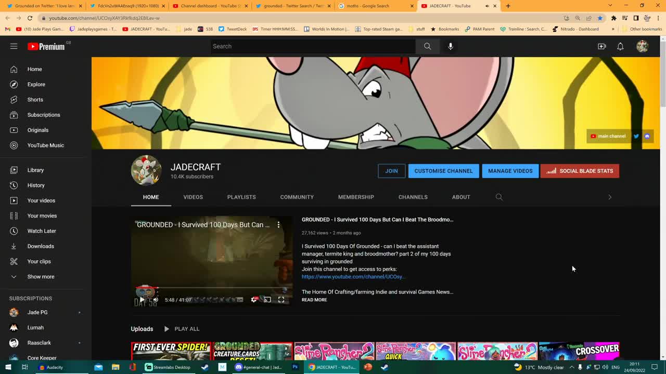
Task: Bookmark star in the address bar
Action: coord(599,18)
